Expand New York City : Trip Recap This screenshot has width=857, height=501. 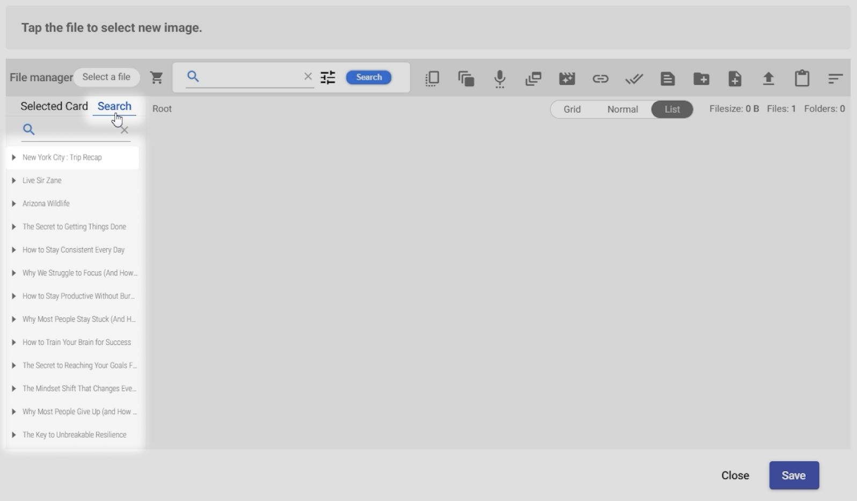point(14,157)
